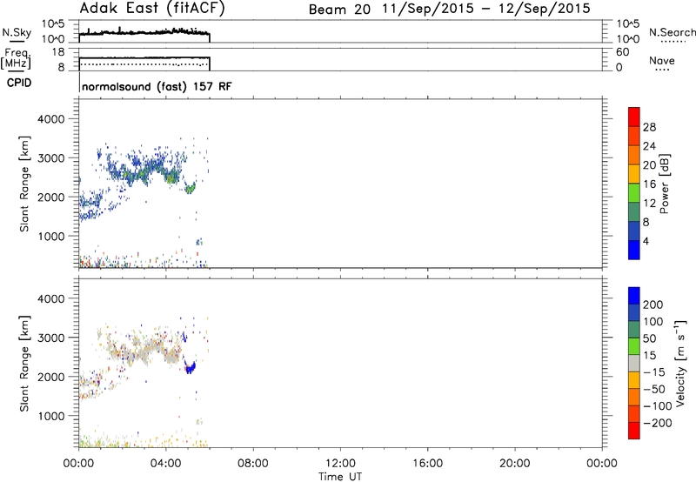696x482 pixels.
Task: Click the Power [dB] colorbar label
Action: click(x=664, y=184)
